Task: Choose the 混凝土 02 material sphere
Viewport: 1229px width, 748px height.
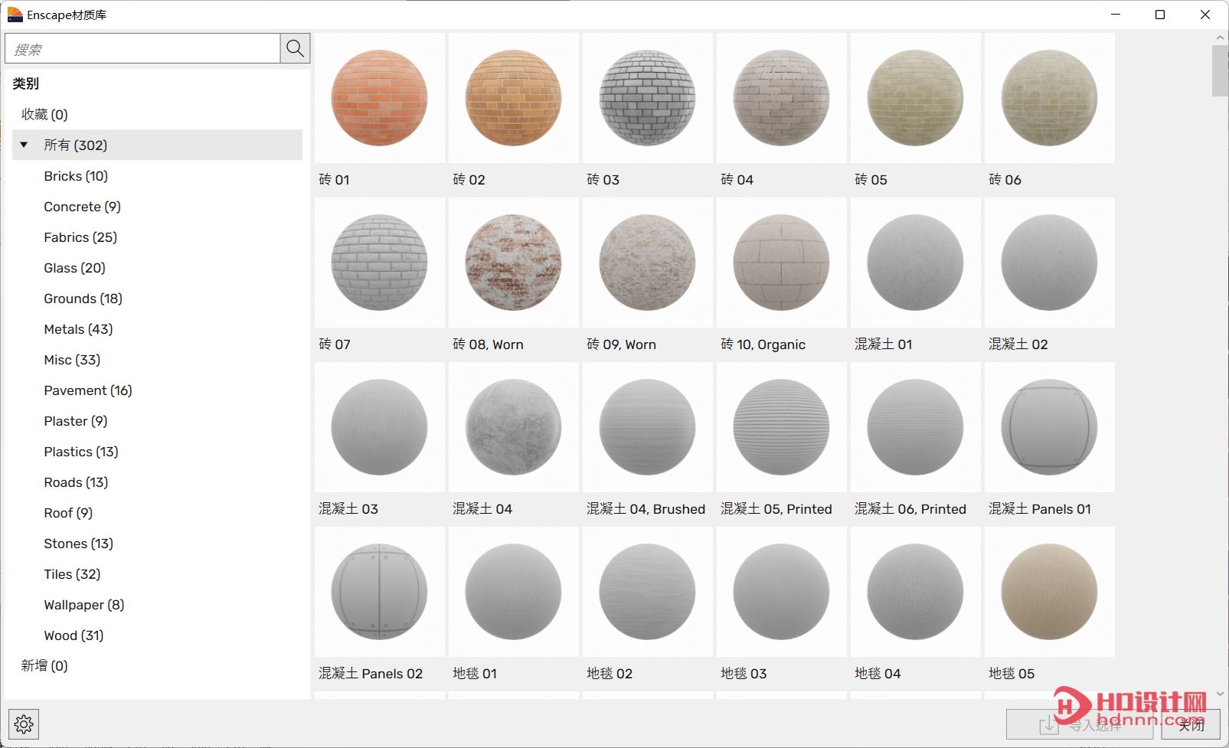Action: coord(1049,263)
